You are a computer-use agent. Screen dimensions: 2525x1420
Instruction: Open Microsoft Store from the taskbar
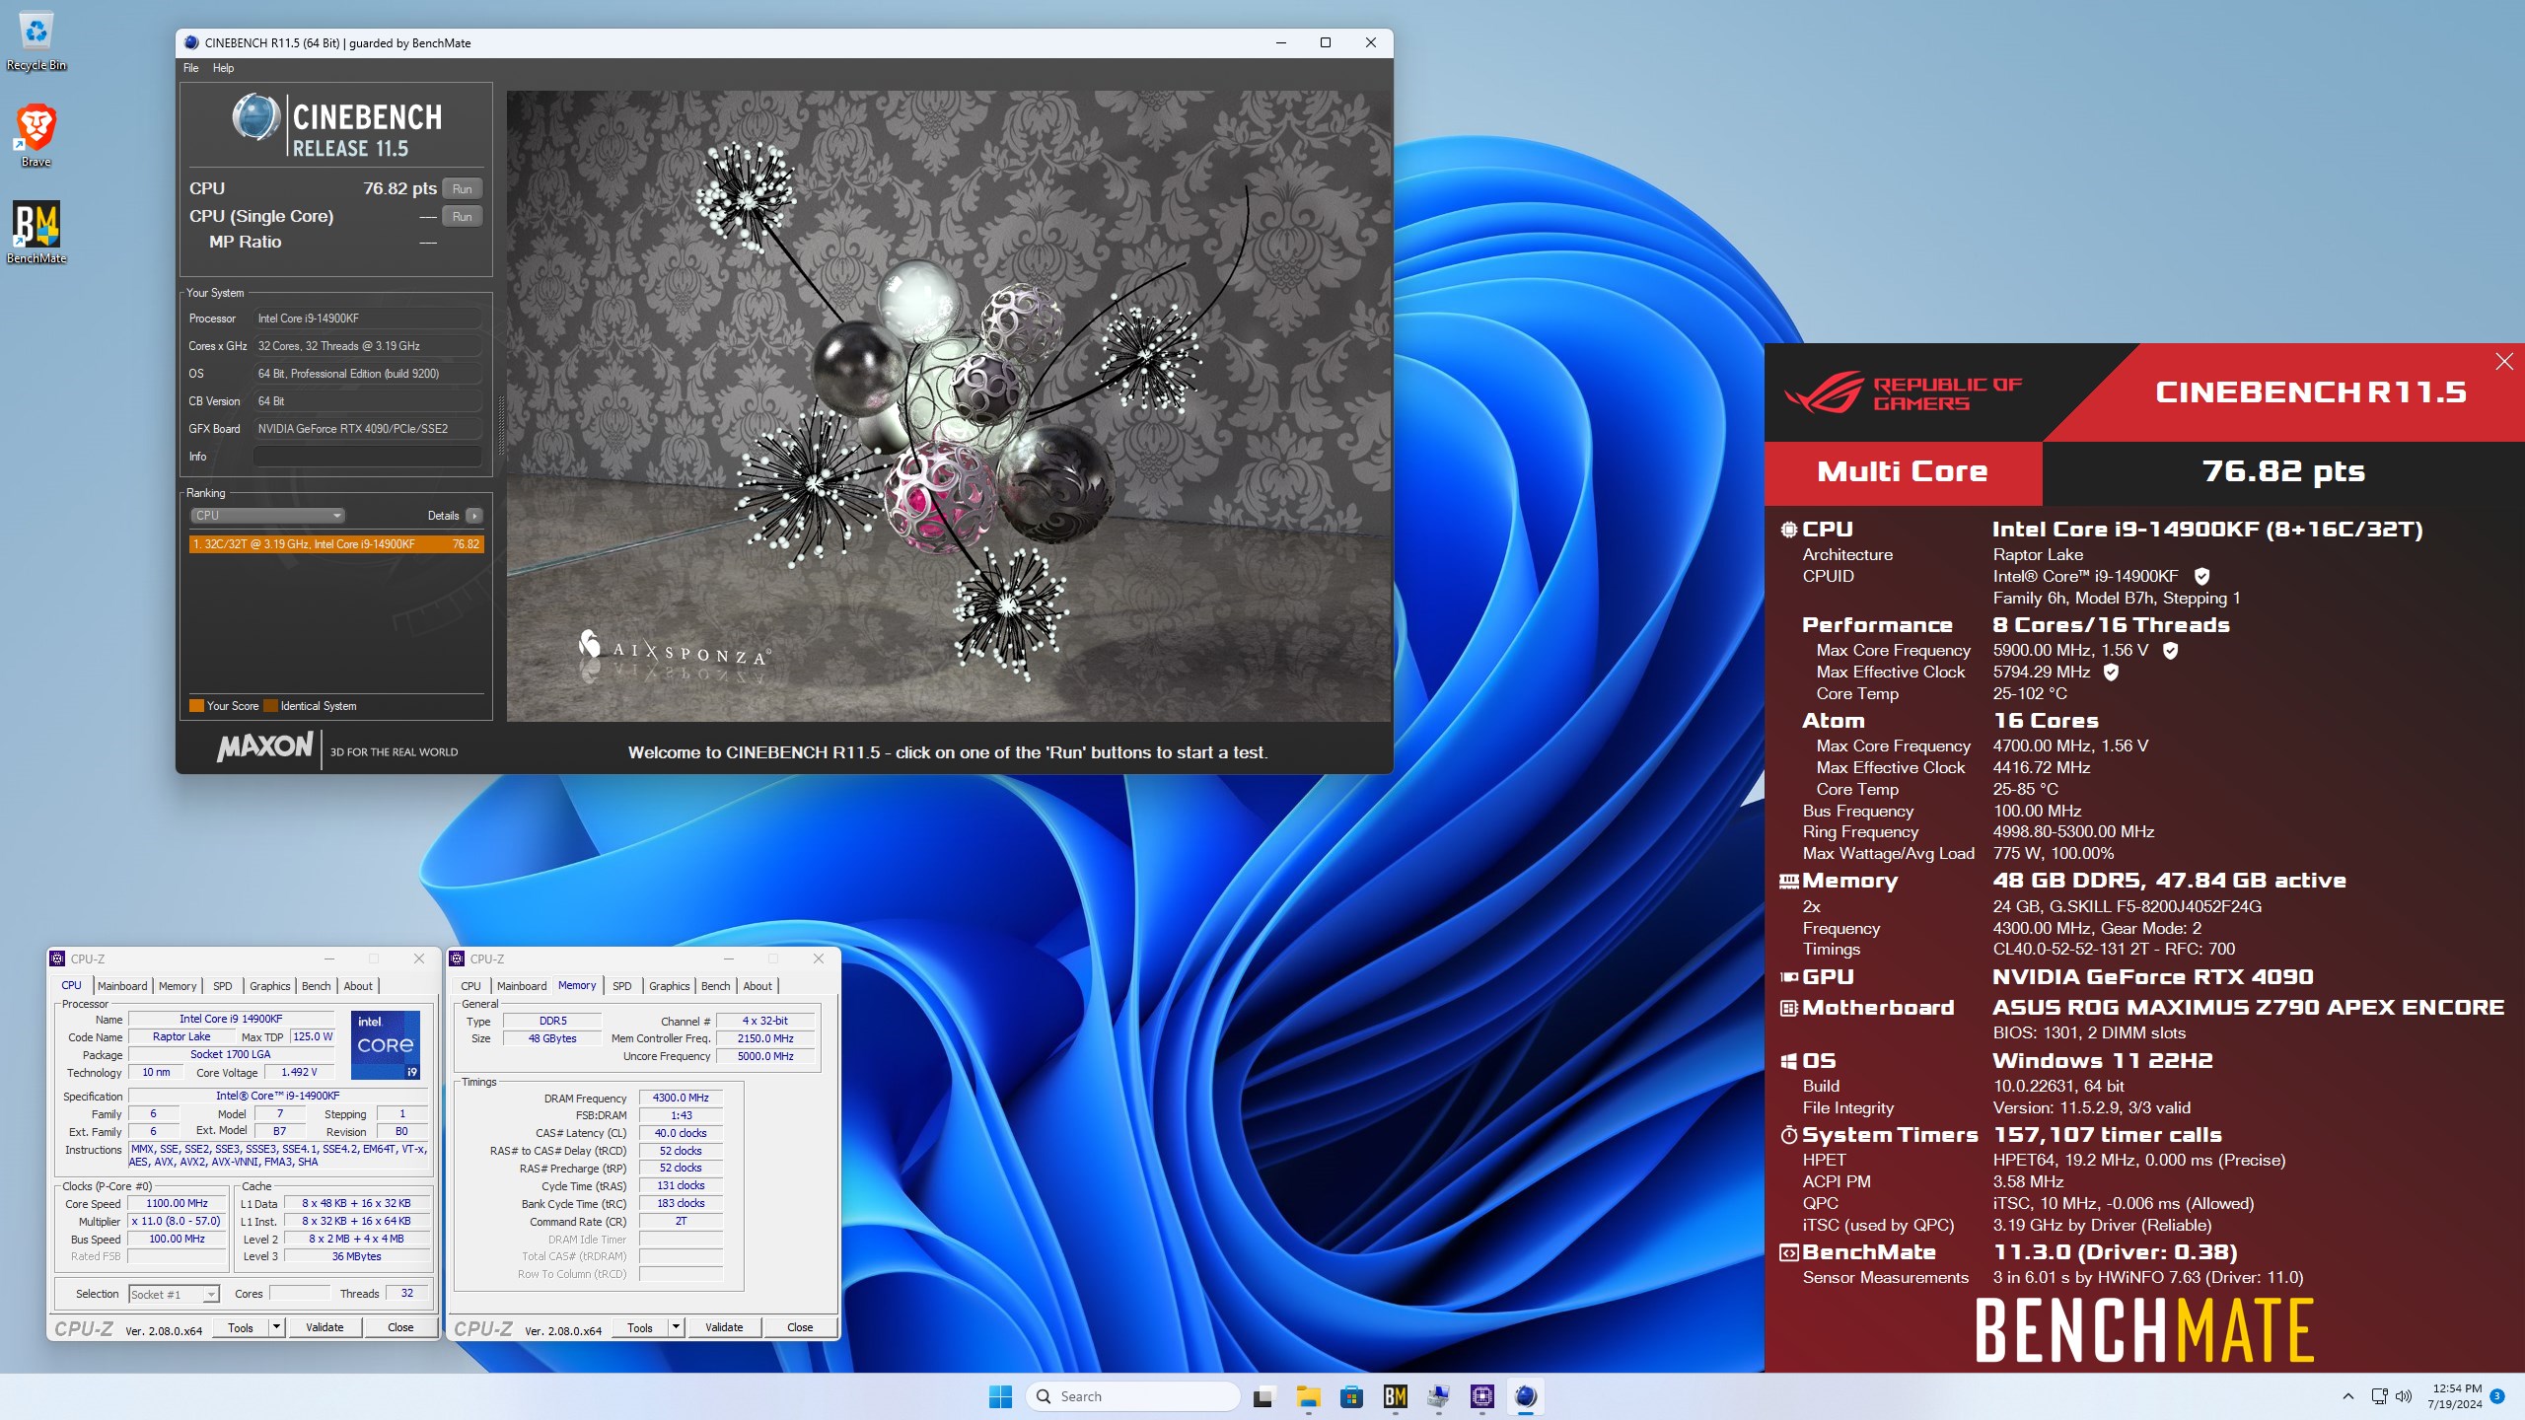pyautogui.click(x=1351, y=1396)
